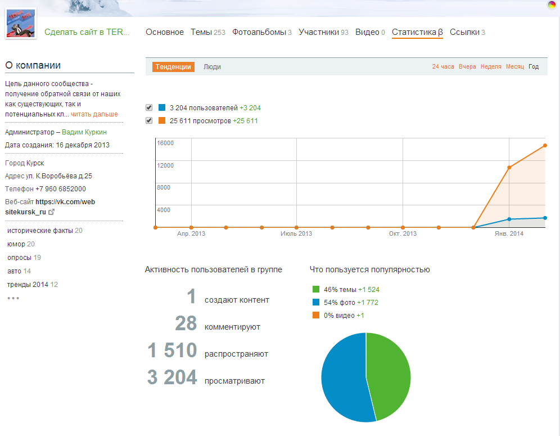Open administrator Вадим Куркин profile
This screenshot has height=436, width=560.
(x=84, y=132)
